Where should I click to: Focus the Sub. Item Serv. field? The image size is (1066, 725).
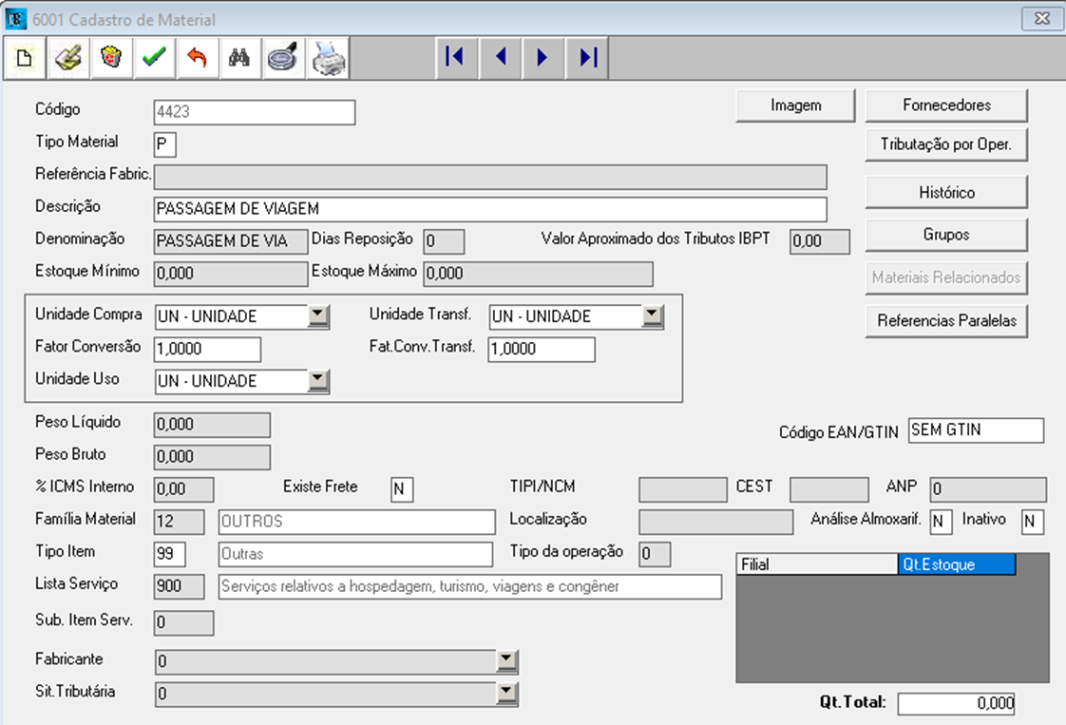[183, 623]
